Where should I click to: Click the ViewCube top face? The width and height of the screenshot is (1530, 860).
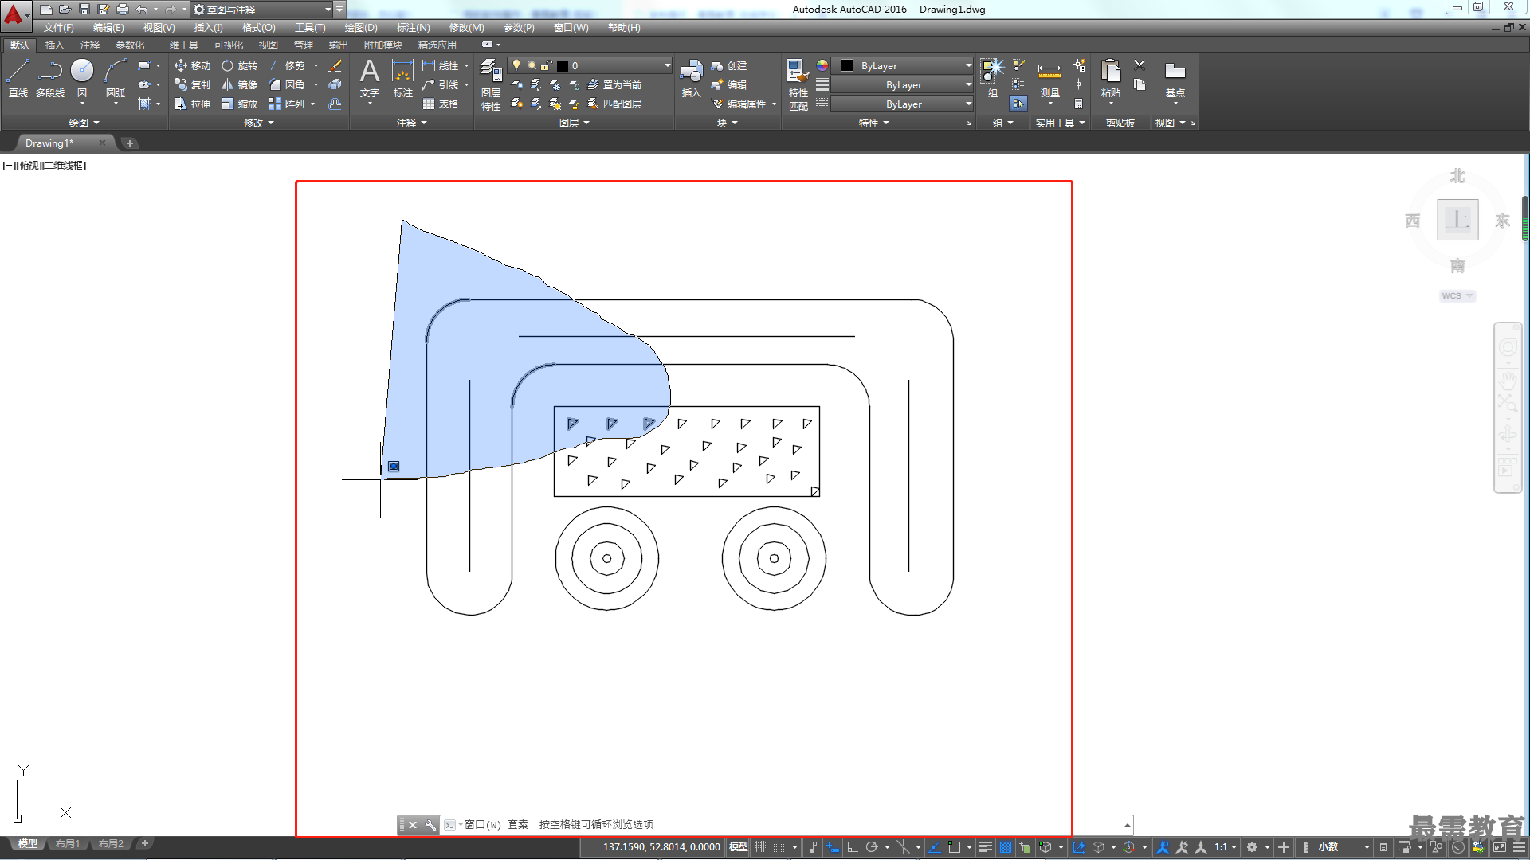[1457, 220]
